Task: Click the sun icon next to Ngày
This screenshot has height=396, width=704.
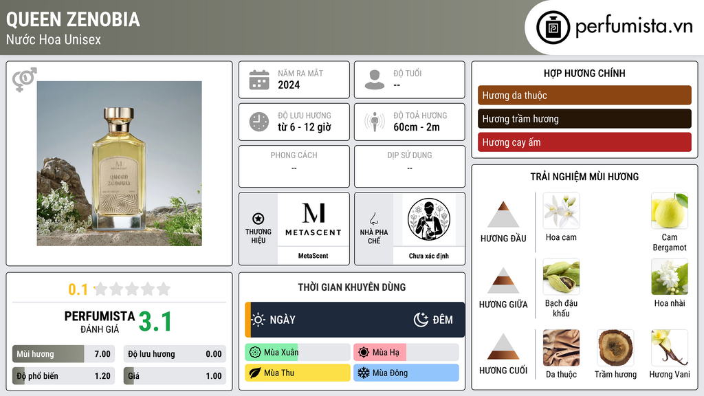Action: pos(258,320)
